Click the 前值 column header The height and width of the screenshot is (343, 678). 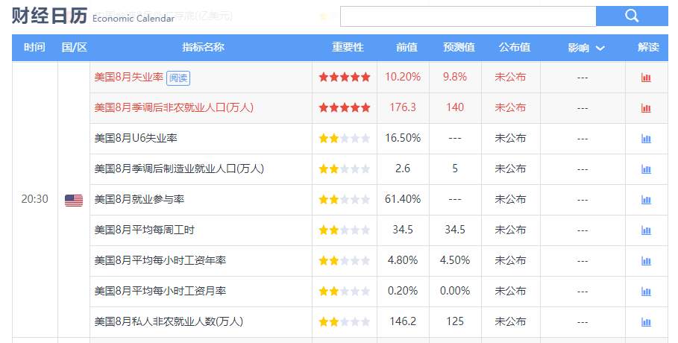pyautogui.click(x=407, y=47)
